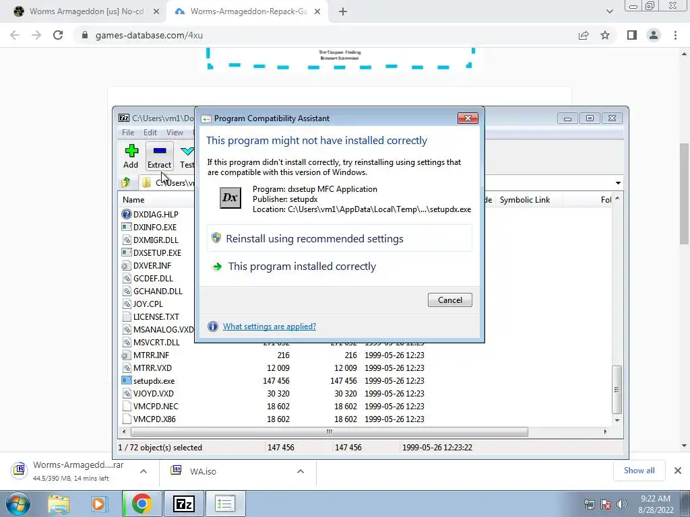Select DXSETUP.EXE in the file list

click(x=157, y=252)
